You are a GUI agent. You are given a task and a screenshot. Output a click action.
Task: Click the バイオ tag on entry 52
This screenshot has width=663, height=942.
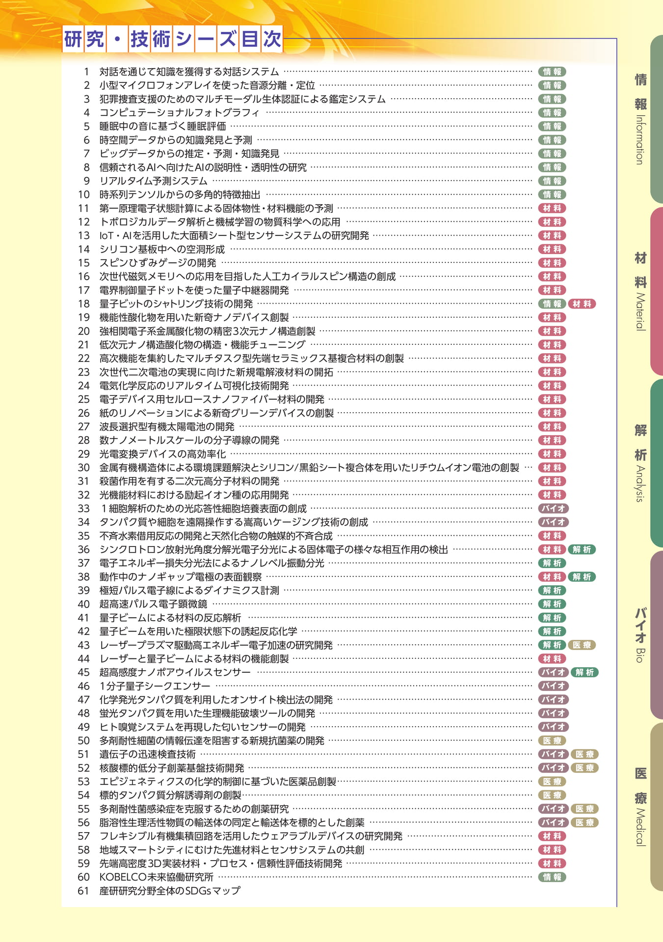coord(554,768)
